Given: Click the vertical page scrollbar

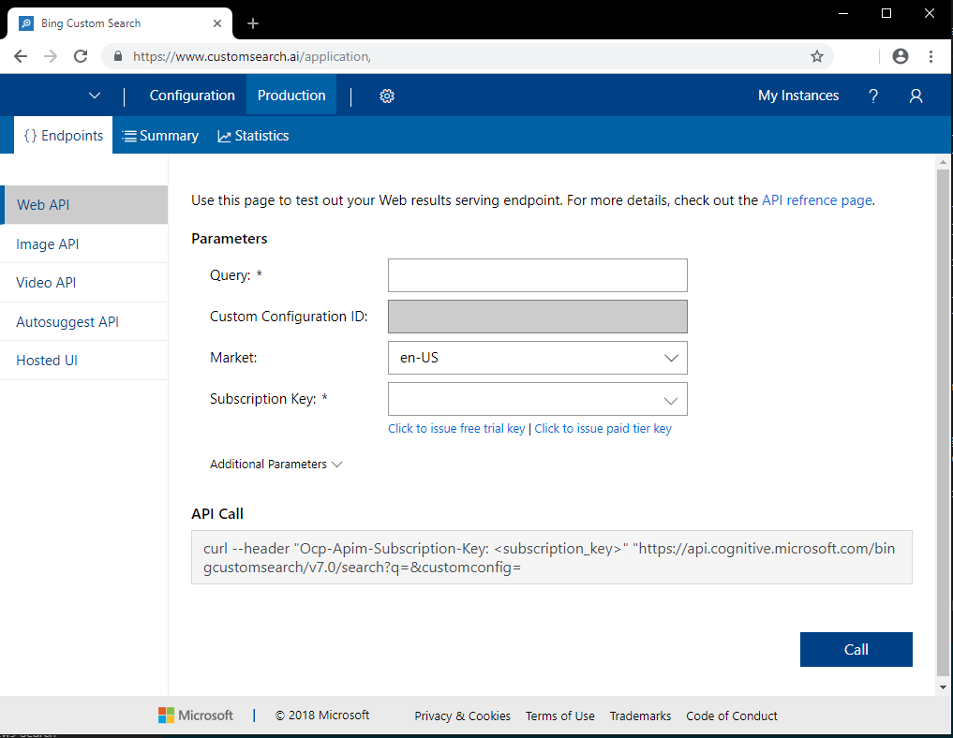Looking at the screenshot, I should (x=943, y=421).
